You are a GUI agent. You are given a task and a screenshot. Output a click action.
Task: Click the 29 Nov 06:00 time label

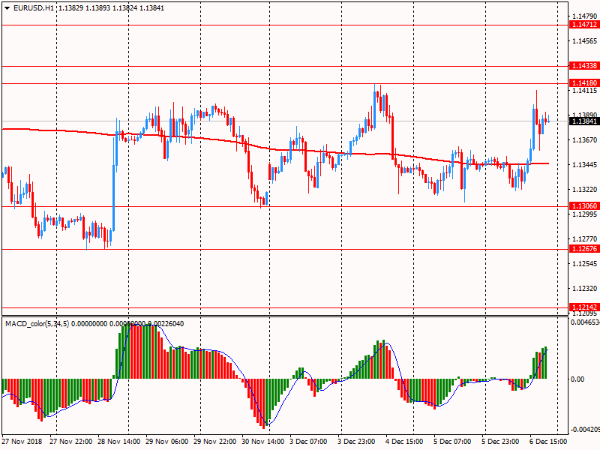pos(166,442)
